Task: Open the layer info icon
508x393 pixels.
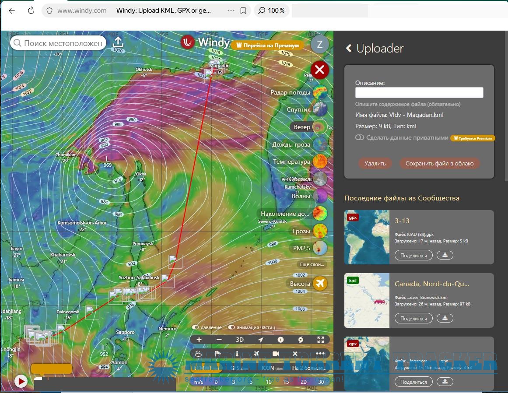Action: click(x=280, y=340)
